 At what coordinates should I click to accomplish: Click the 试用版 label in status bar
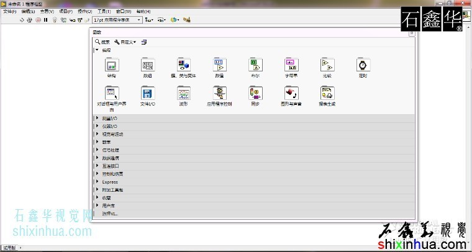coord(9,248)
